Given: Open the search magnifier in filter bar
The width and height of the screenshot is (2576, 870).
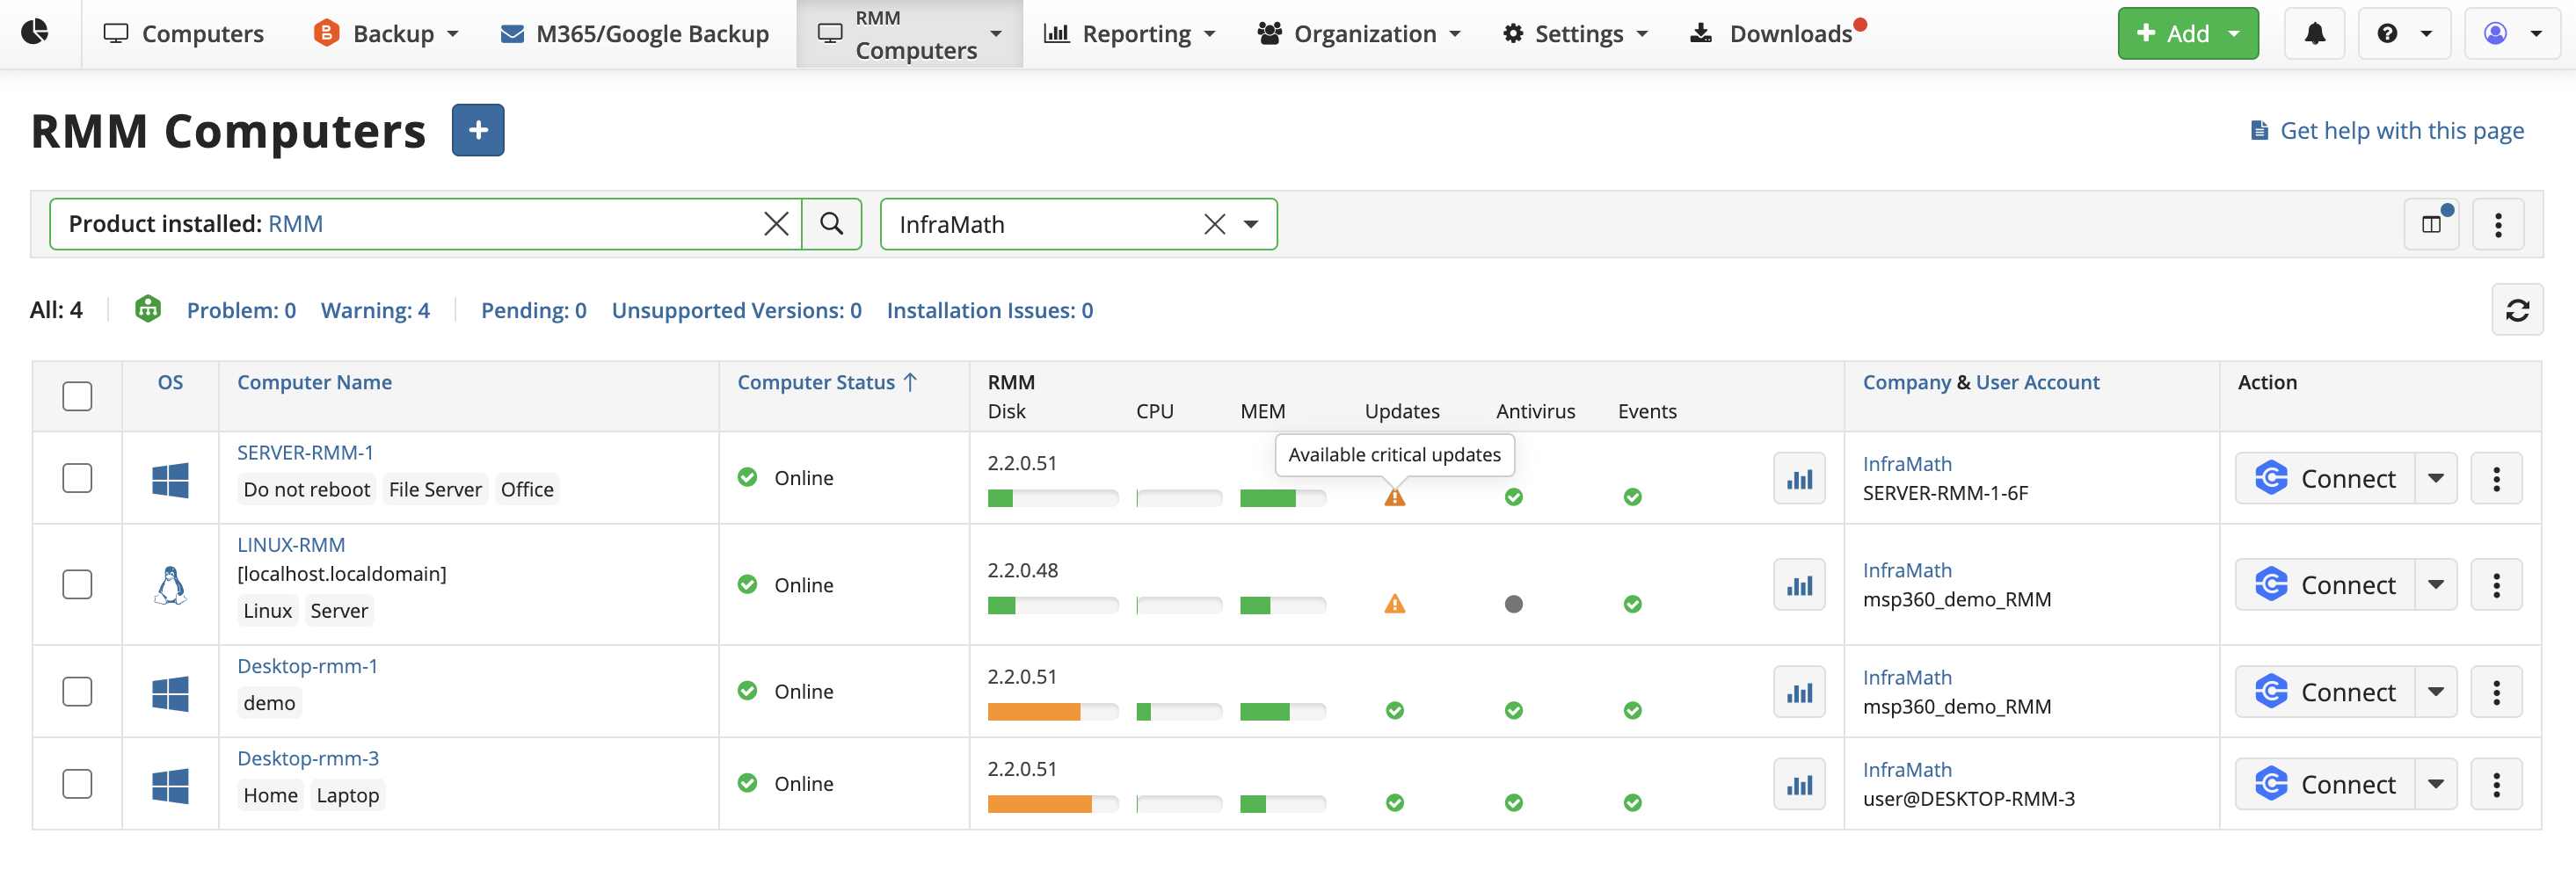Looking at the screenshot, I should (x=832, y=223).
